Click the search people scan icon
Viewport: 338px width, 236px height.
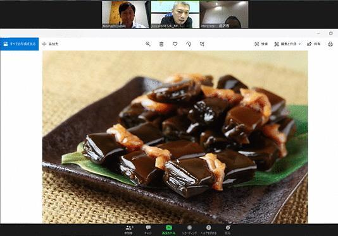point(261,44)
